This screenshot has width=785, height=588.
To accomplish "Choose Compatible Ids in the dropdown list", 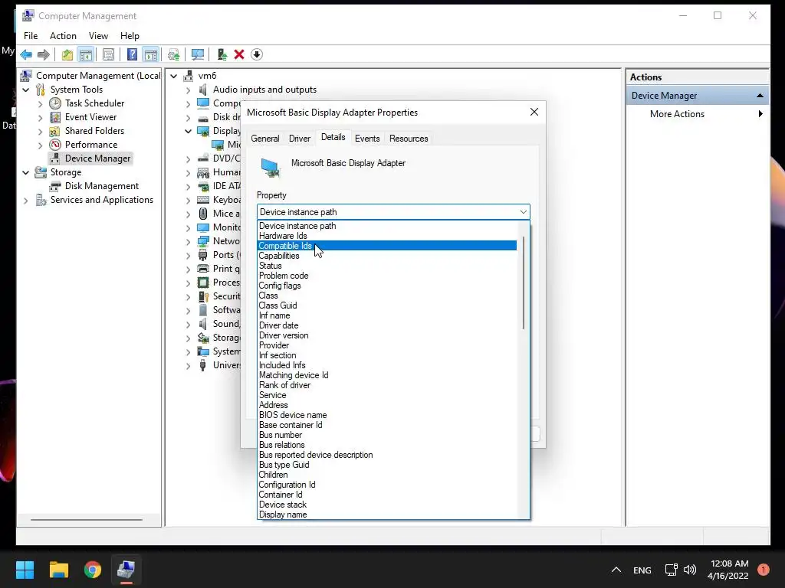I will tap(386, 246).
